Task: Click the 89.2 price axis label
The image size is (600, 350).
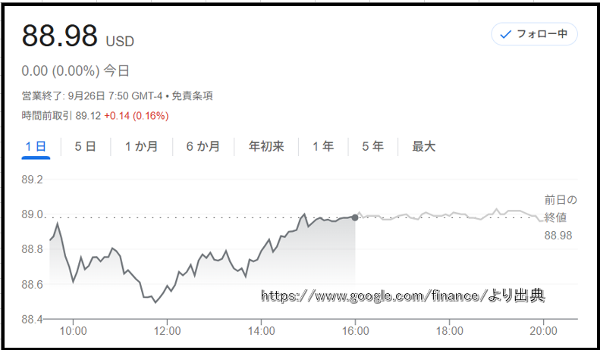Action: (x=33, y=180)
